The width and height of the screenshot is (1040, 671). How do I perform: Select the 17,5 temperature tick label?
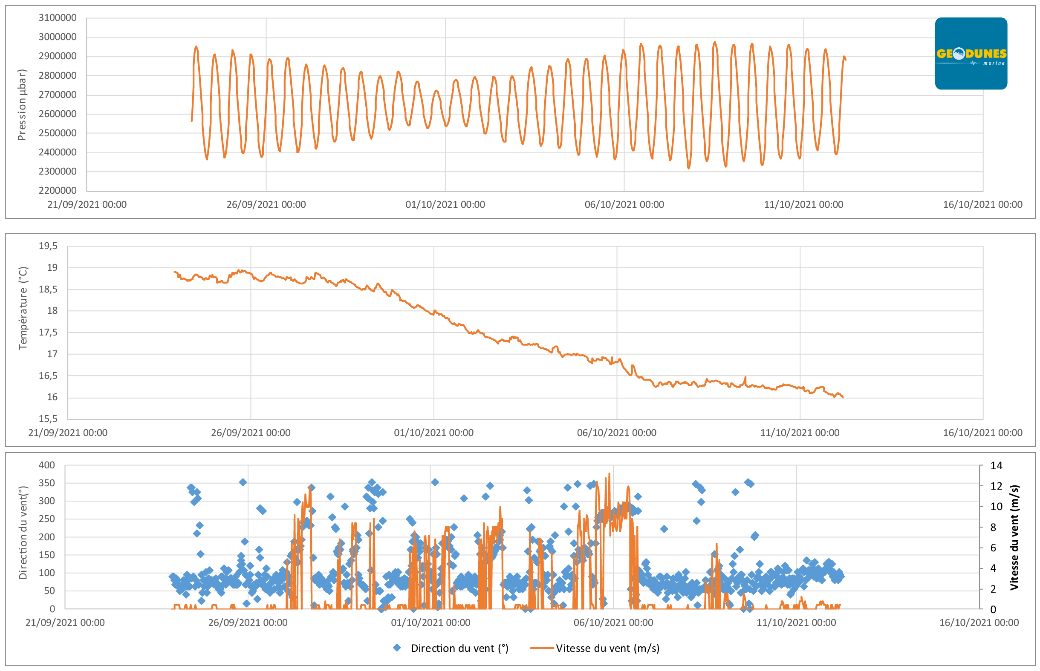coord(48,333)
